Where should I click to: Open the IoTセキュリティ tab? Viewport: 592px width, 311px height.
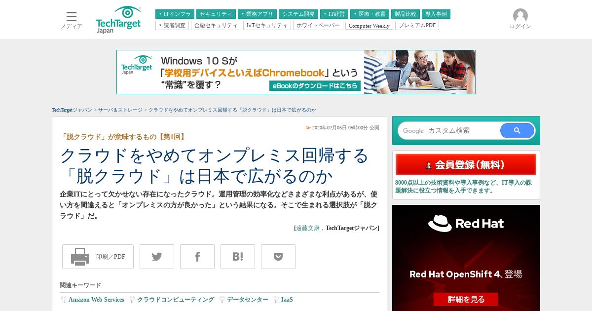267,25
